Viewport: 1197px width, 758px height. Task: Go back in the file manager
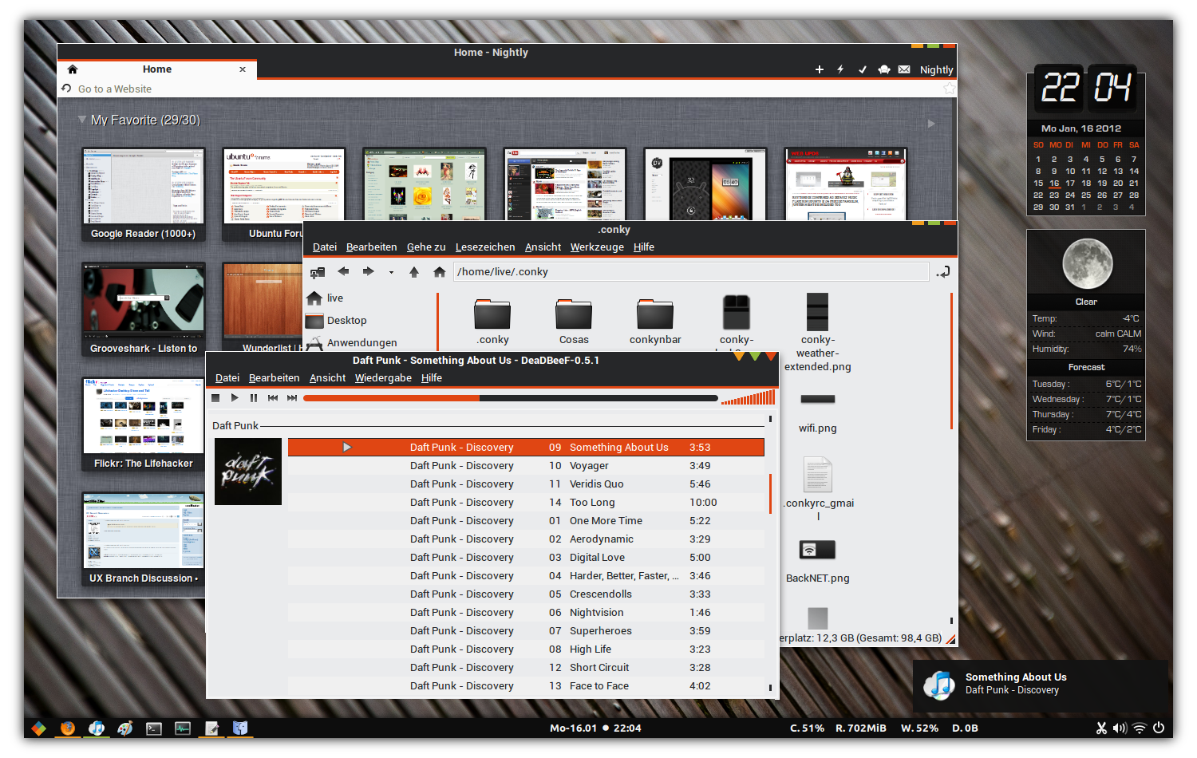(343, 272)
